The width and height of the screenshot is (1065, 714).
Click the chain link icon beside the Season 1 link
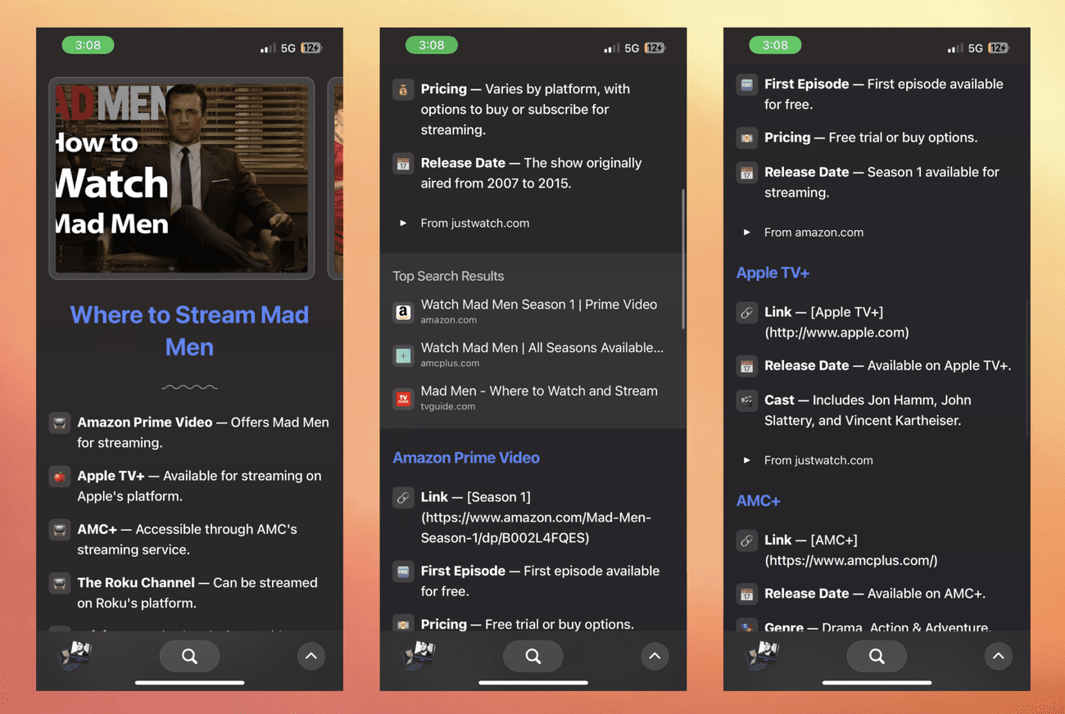pyautogui.click(x=403, y=498)
